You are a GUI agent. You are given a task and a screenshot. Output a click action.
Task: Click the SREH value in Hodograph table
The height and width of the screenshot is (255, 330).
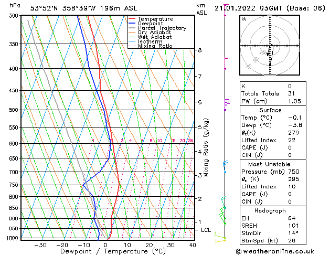(294, 226)
